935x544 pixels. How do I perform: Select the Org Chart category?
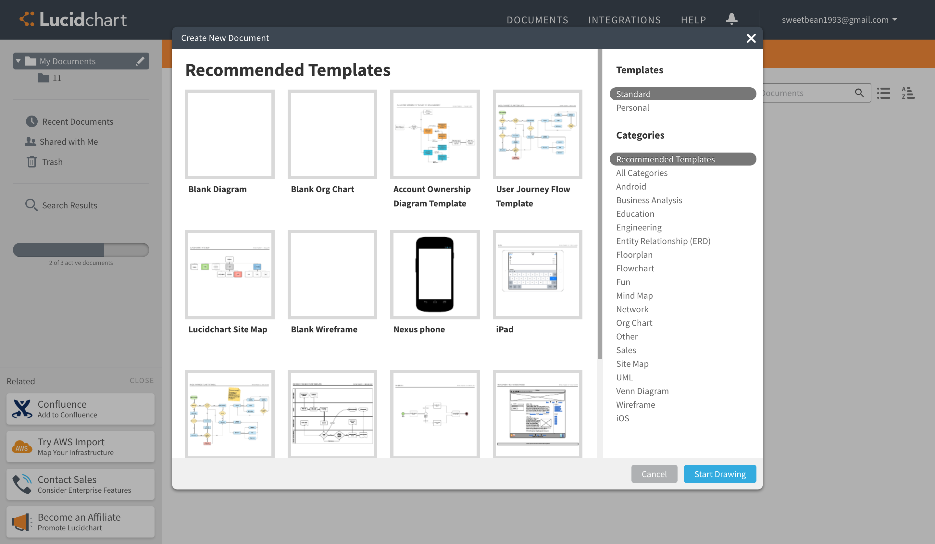click(x=634, y=322)
